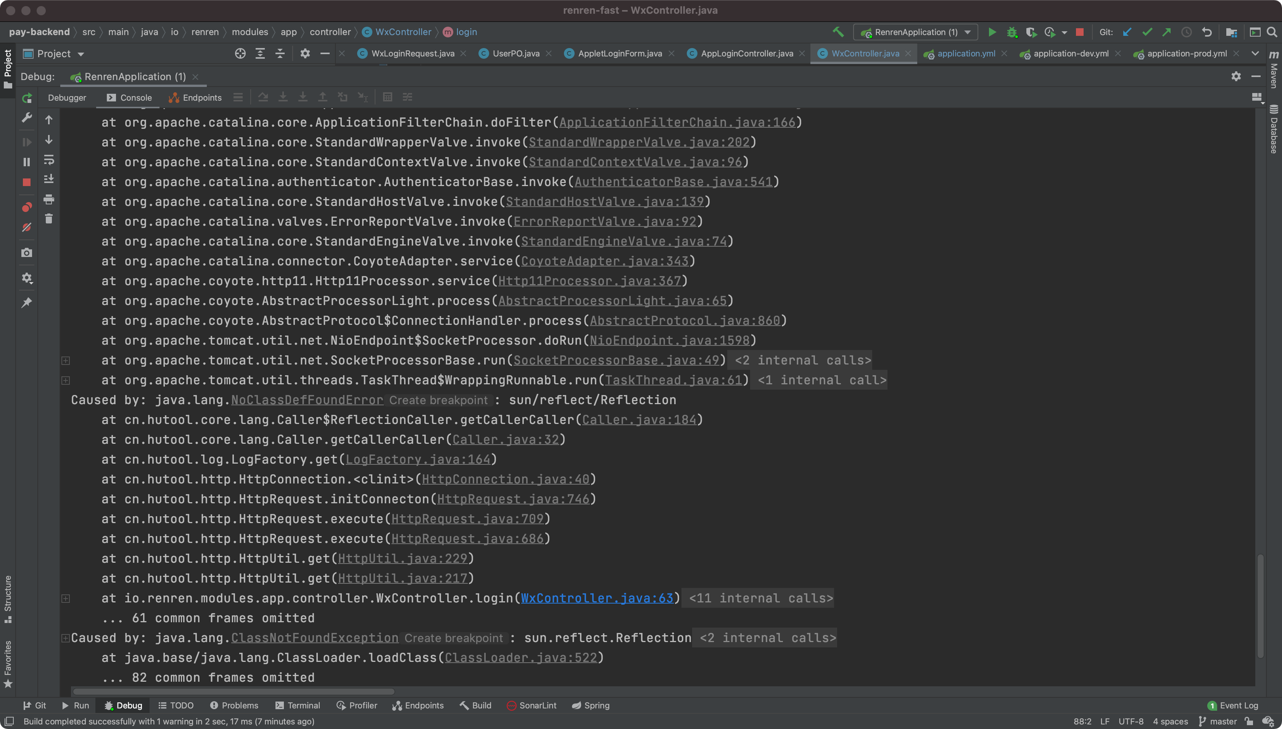Open the application.yml editor tab
1282x729 pixels.
965,54
